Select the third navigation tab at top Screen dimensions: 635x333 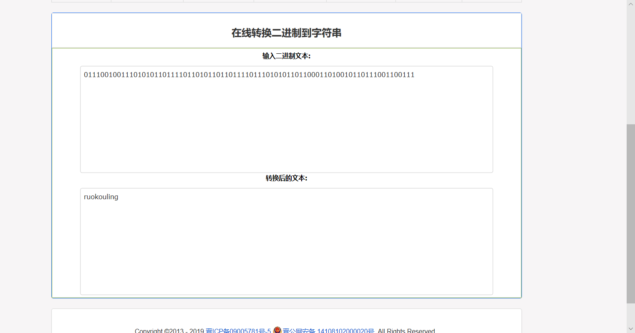point(218,1)
